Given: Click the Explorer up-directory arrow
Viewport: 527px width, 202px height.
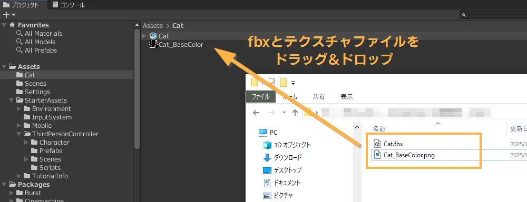Looking at the screenshot, I should click(x=295, y=113).
